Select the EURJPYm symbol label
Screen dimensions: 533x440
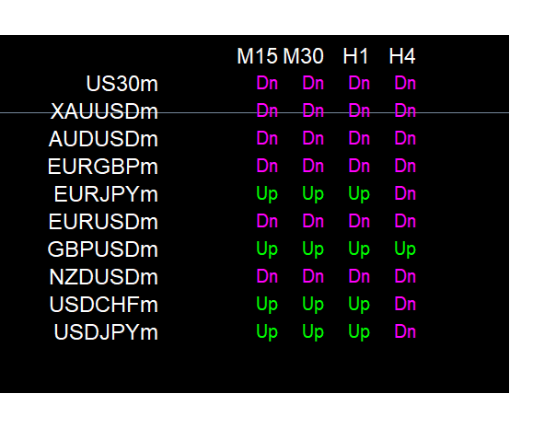(x=106, y=194)
